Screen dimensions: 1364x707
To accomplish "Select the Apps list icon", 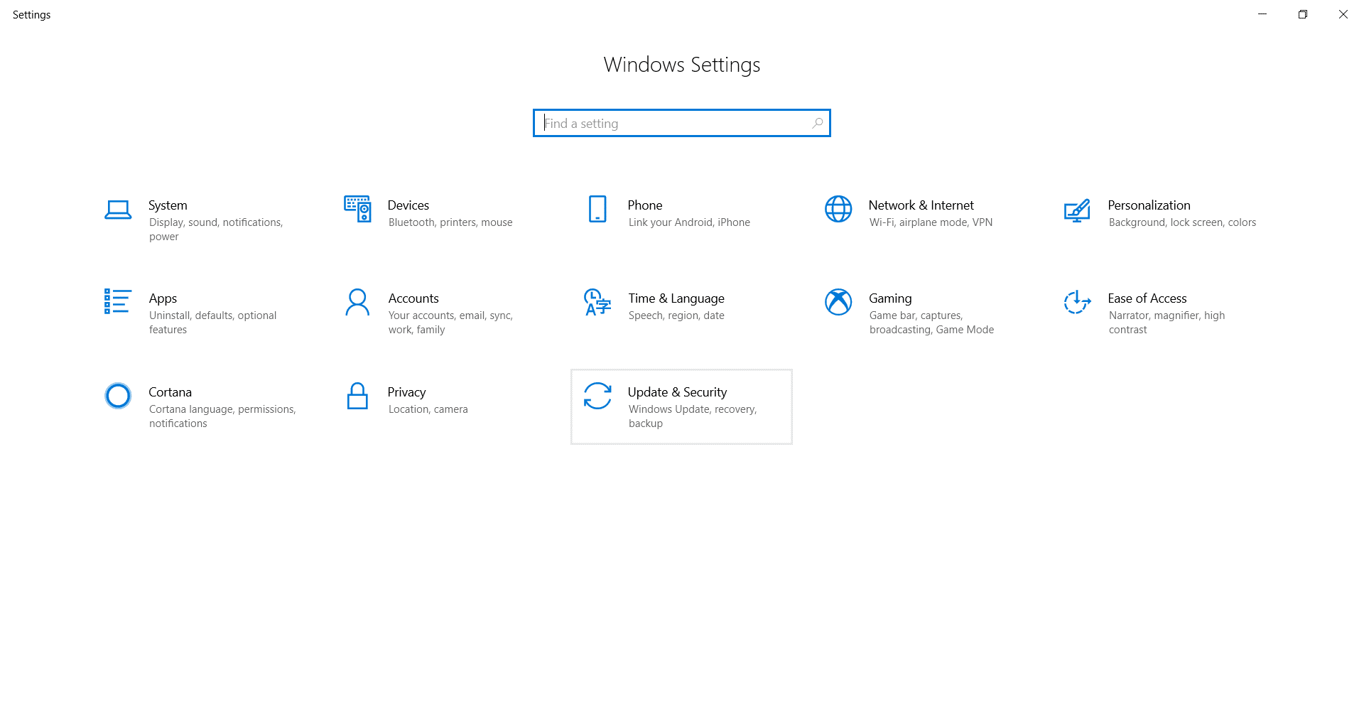I will coord(118,303).
